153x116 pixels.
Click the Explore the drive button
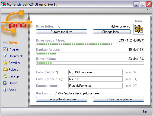tap(62, 32)
